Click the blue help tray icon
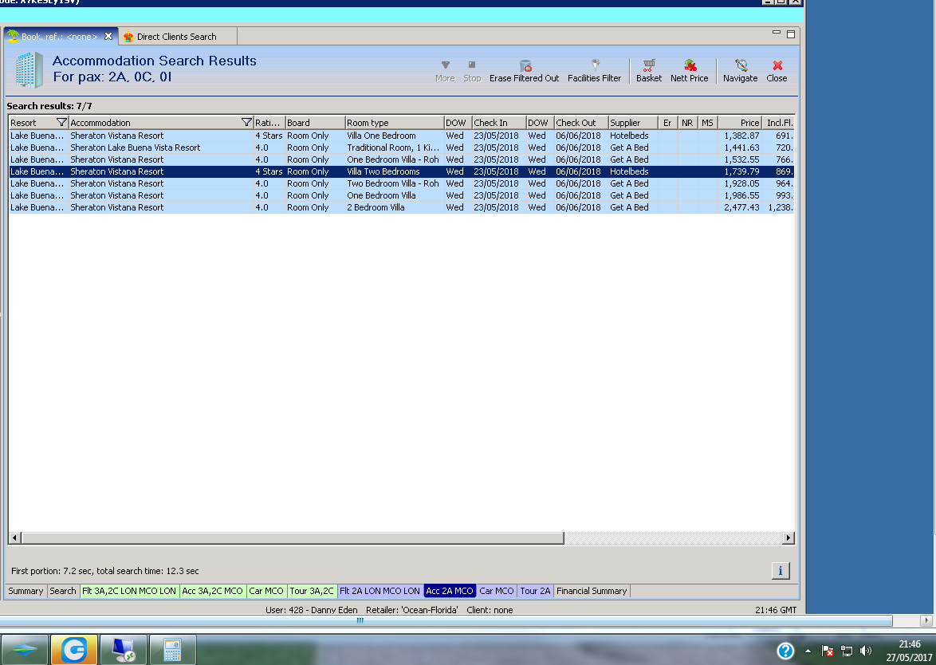The width and height of the screenshot is (936, 665). coord(785,650)
